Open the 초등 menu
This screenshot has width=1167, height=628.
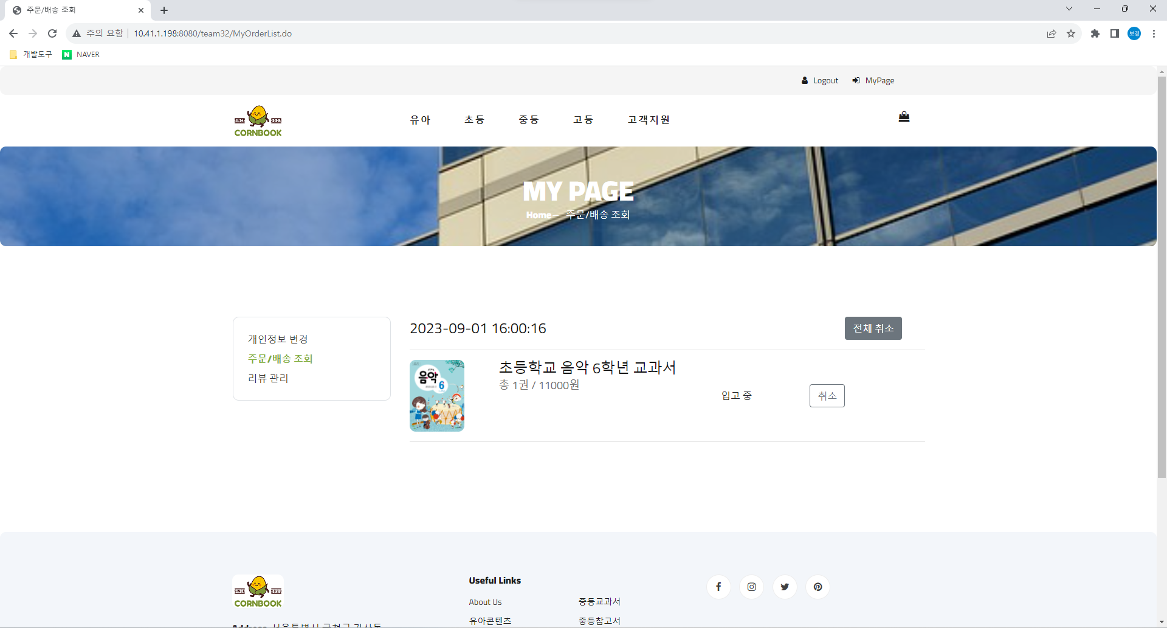[x=474, y=120]
